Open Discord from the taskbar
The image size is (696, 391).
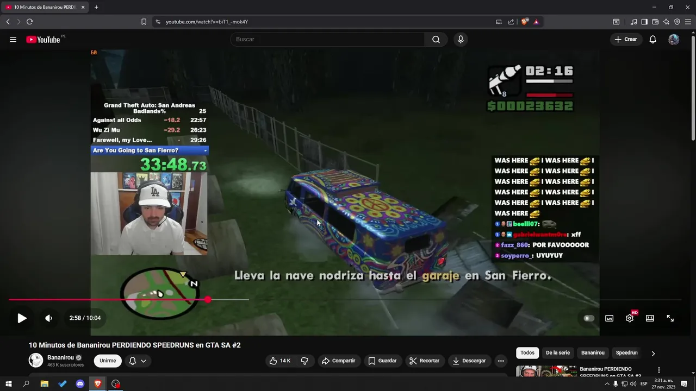(80, 384)
